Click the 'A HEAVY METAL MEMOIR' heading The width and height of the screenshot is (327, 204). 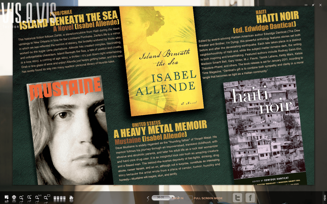pyautogui.click(x=160, y=129)
